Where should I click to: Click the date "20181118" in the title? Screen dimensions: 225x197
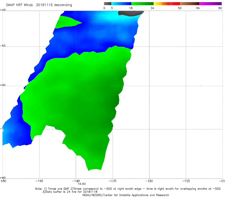pyautogui.click(x=44, y=5)
